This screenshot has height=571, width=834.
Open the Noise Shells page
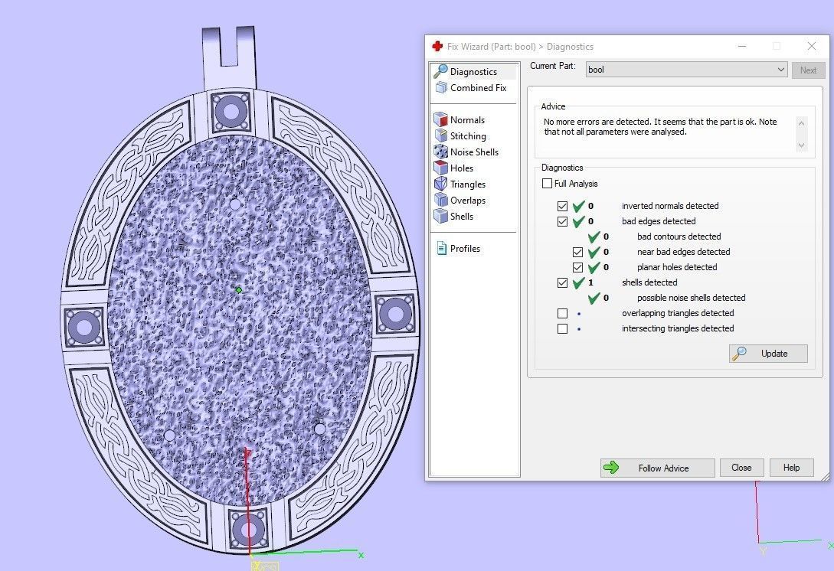click(x=474, y=152)
